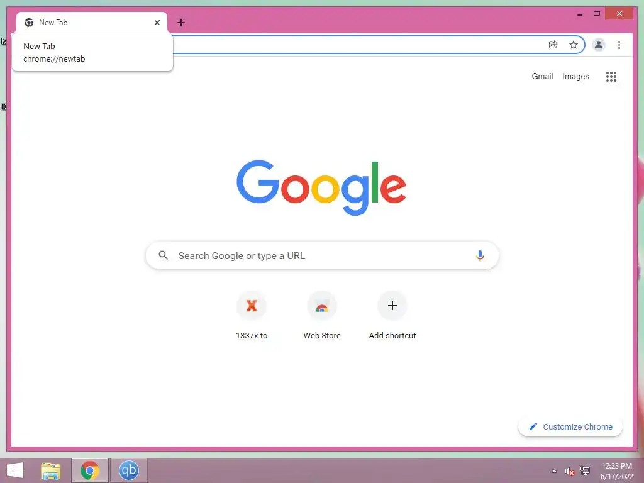Click the 1337x.to label
Screen dimensions: 644x483
click(x=252, y=336)
